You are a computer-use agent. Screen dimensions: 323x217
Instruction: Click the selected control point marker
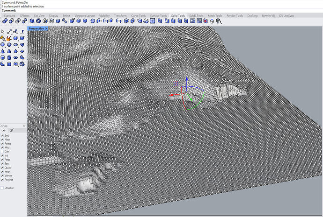click(175, 84)
